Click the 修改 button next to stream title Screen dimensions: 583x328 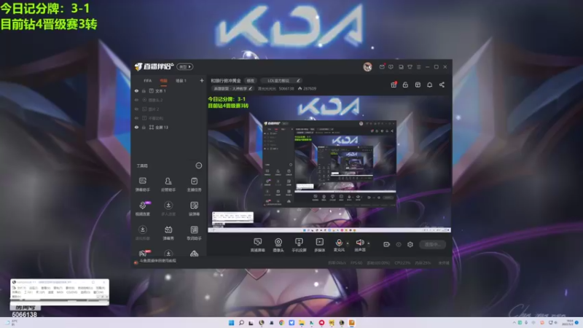tap(251, 80)
